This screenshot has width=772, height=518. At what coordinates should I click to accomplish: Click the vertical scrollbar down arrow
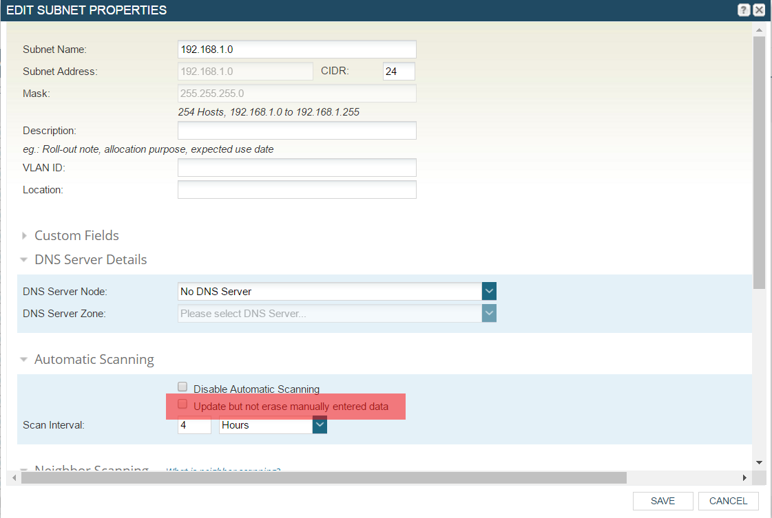click(x=759, y=462)
